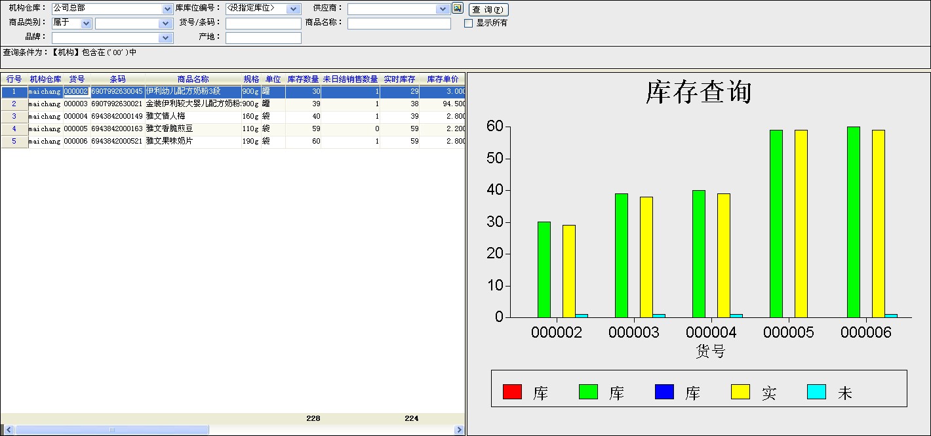Enable the 显示所有 checkbox
The image size is (931, 436).
point(468,23)
